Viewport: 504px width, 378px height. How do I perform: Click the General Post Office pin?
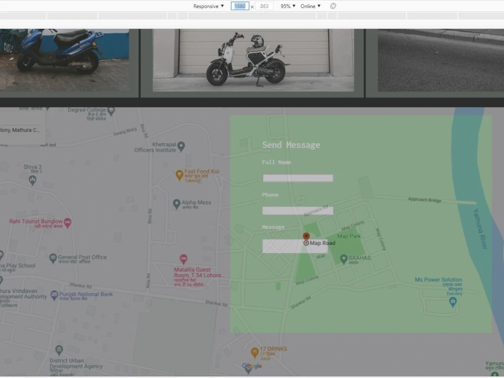tap(53, 258)
